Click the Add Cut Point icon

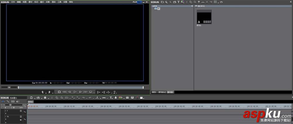(x=97, y=98)
